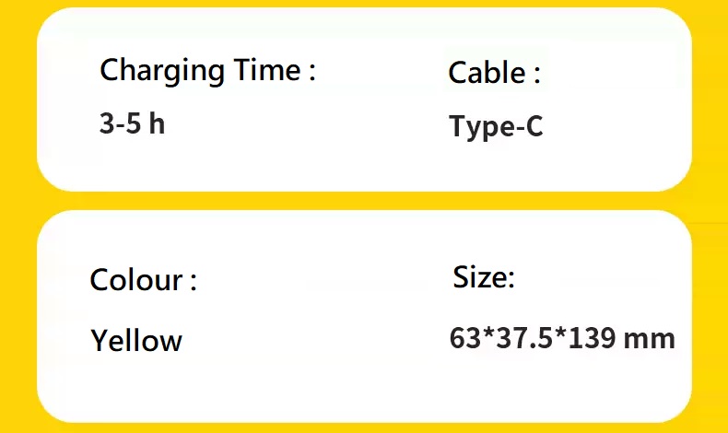The width and height of the screenshot is (728, 433).
Task: Click the Cable label
Action: click(495, 73)
